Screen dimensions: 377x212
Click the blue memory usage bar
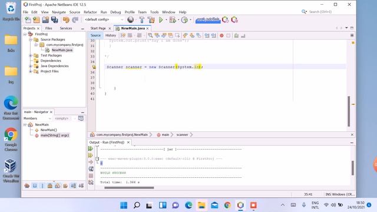pos(208,19)
